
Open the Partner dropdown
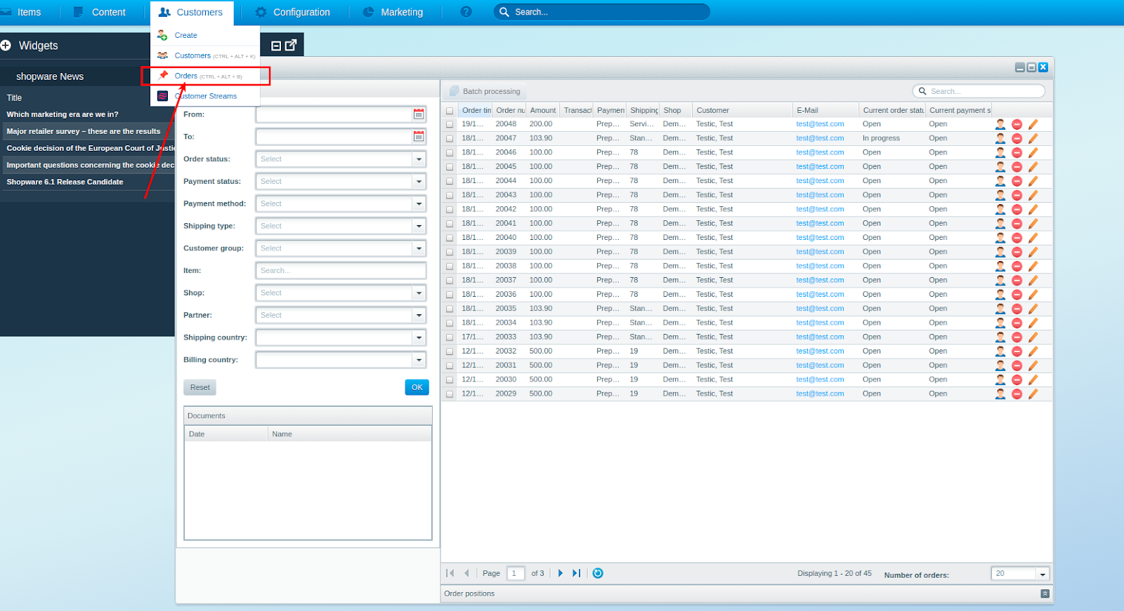[x=419, y=316]
